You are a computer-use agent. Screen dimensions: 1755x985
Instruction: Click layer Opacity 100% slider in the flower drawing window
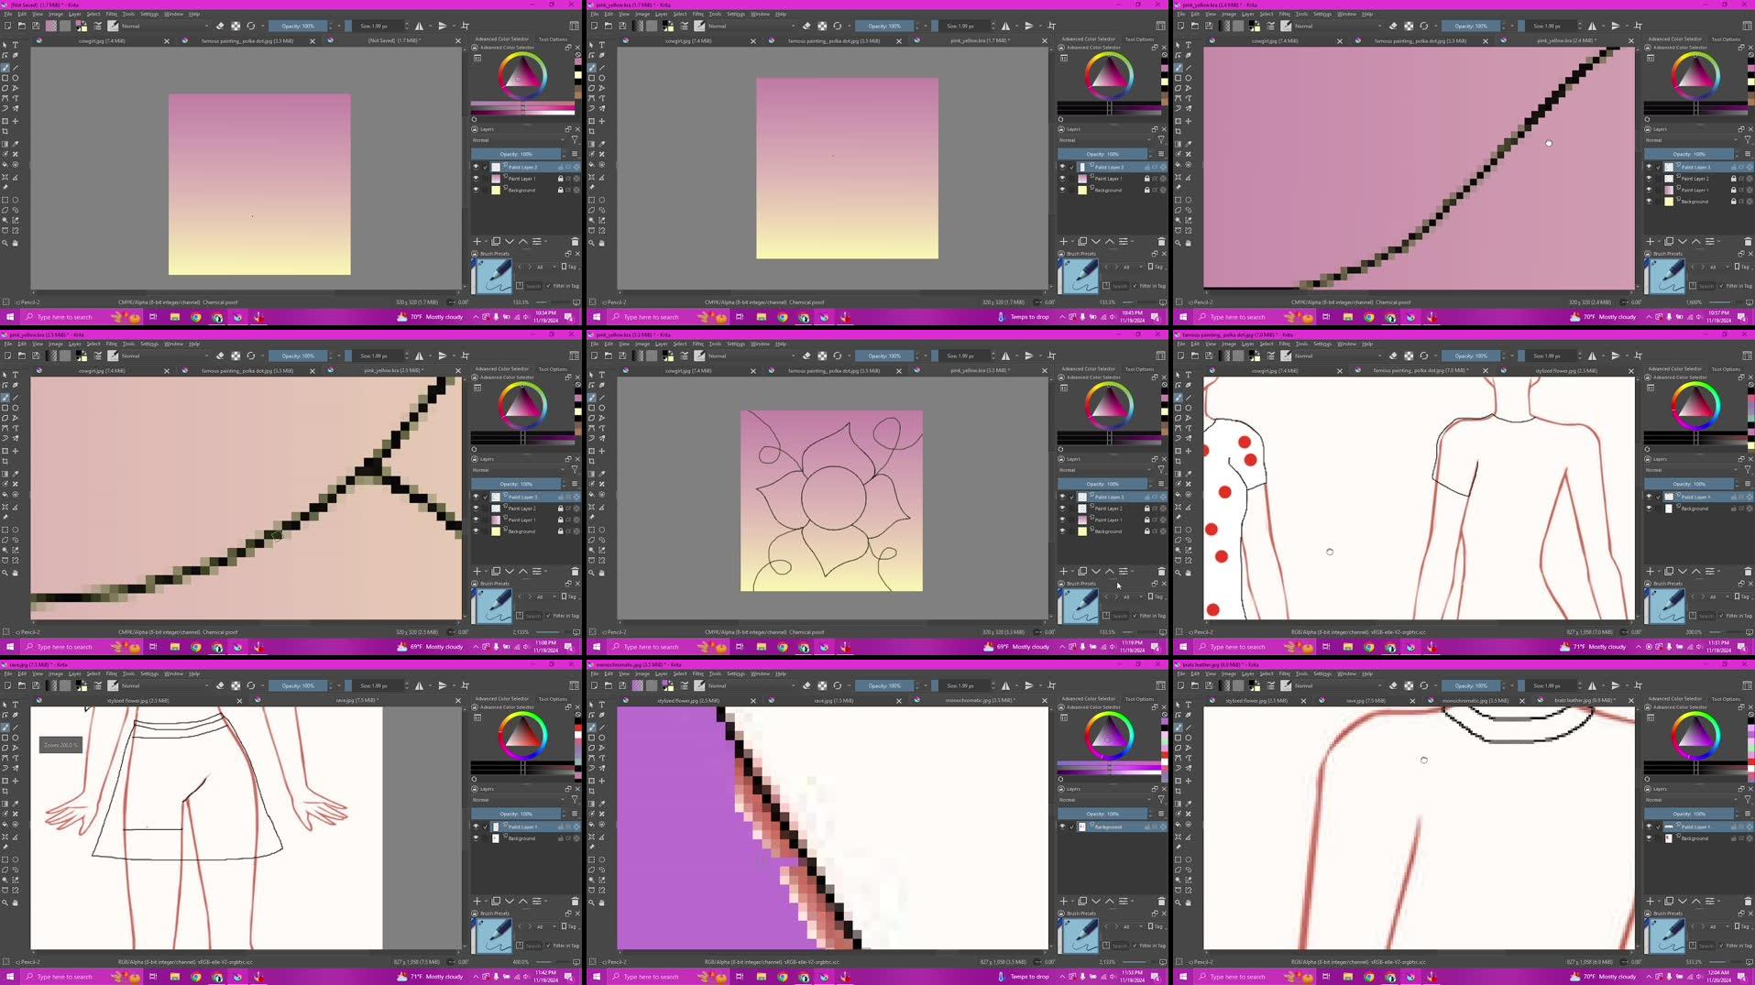coord(1102,484)
